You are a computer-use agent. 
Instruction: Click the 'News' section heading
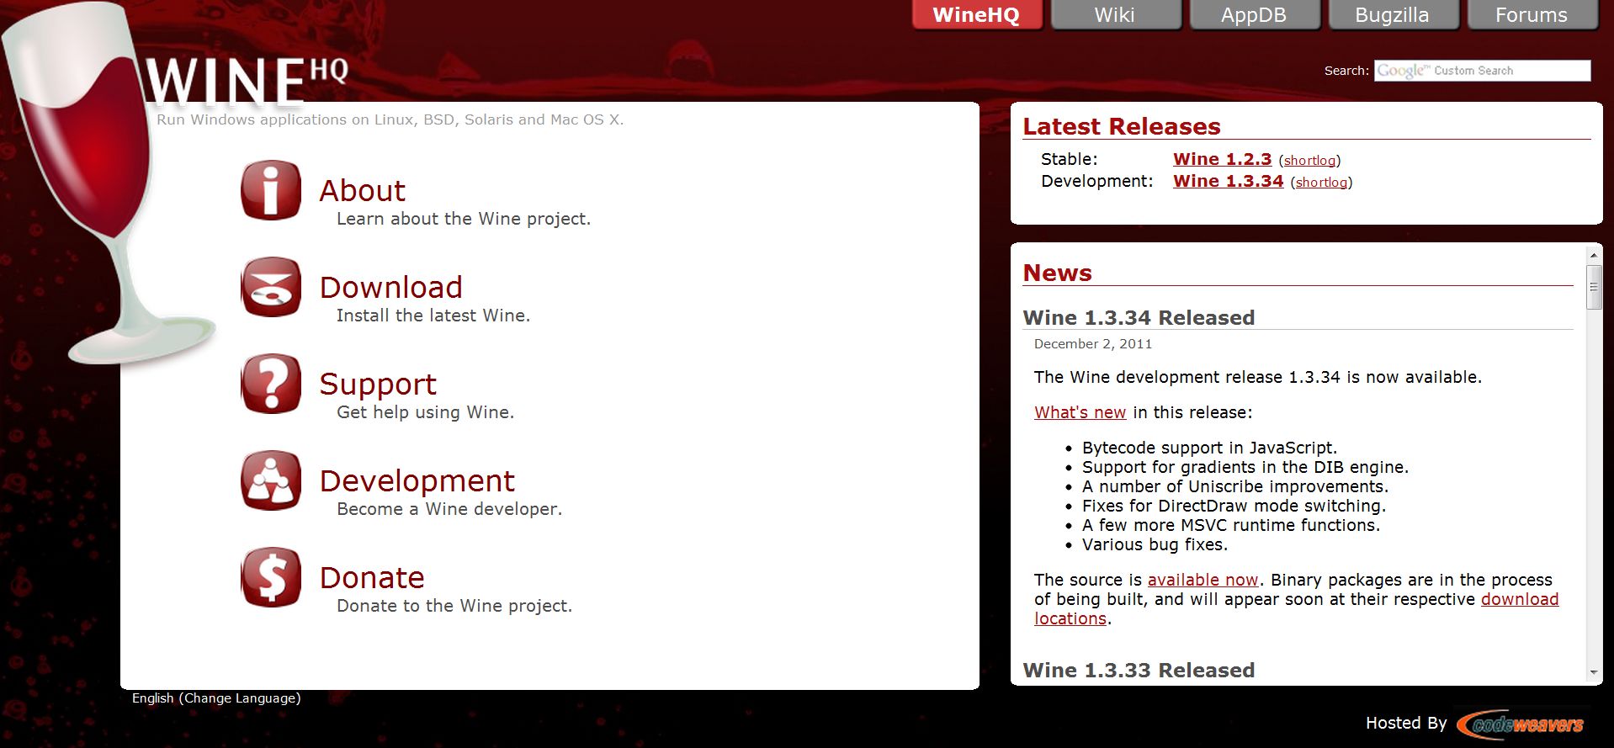tap(1057, 273)
